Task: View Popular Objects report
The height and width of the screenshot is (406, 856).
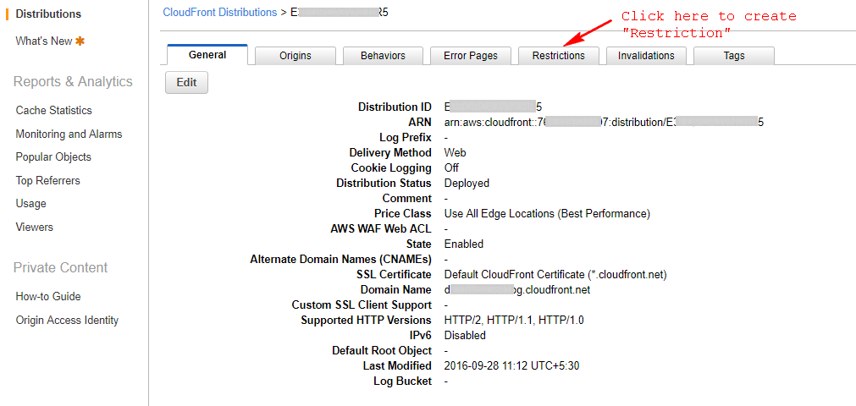Action: click(x=53, y=157)
